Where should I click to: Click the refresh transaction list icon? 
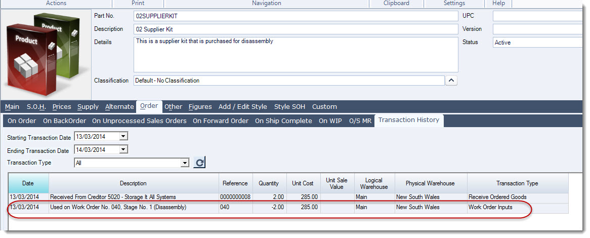199,163
